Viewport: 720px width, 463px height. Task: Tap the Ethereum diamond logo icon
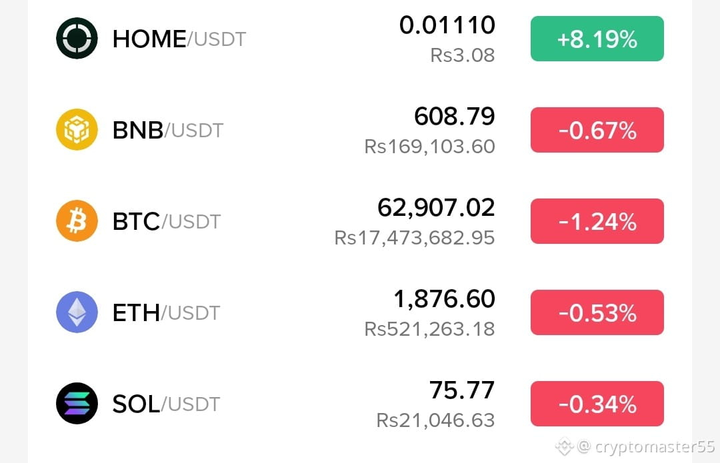tap(77, 312)
